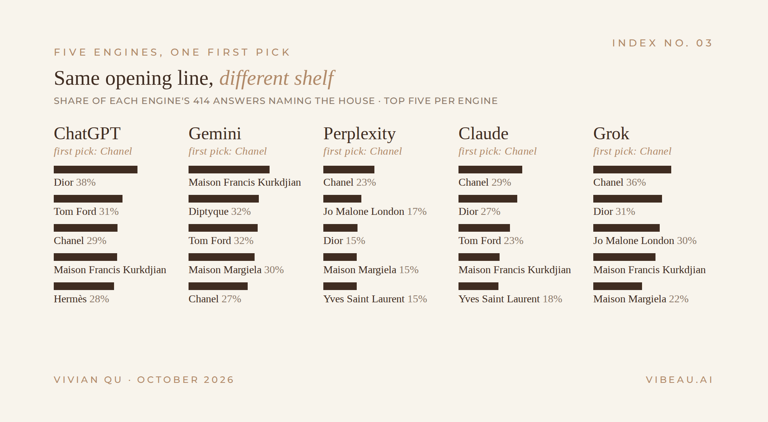Click ChatGPT's Tom Ford 31% label
The height and width of the screenshot is (422, 768).
click(x=86, y=211)
